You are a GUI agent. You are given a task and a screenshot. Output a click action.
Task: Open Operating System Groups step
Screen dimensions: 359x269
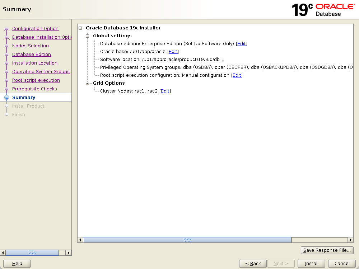pyautogui.click(x=41, y=72)
